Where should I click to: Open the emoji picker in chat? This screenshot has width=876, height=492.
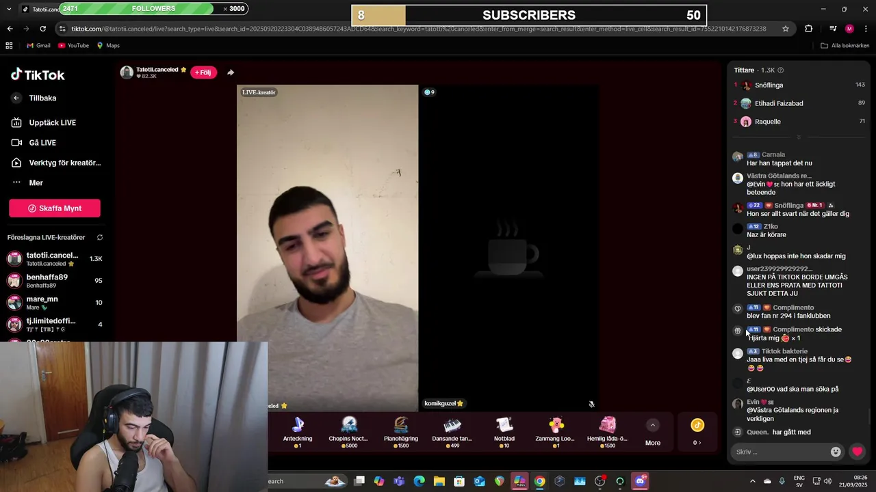pyautogui.click(x=836, y=452)
